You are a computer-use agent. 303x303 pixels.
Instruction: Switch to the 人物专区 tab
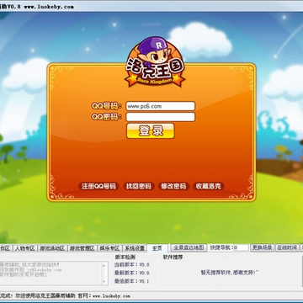25,248
